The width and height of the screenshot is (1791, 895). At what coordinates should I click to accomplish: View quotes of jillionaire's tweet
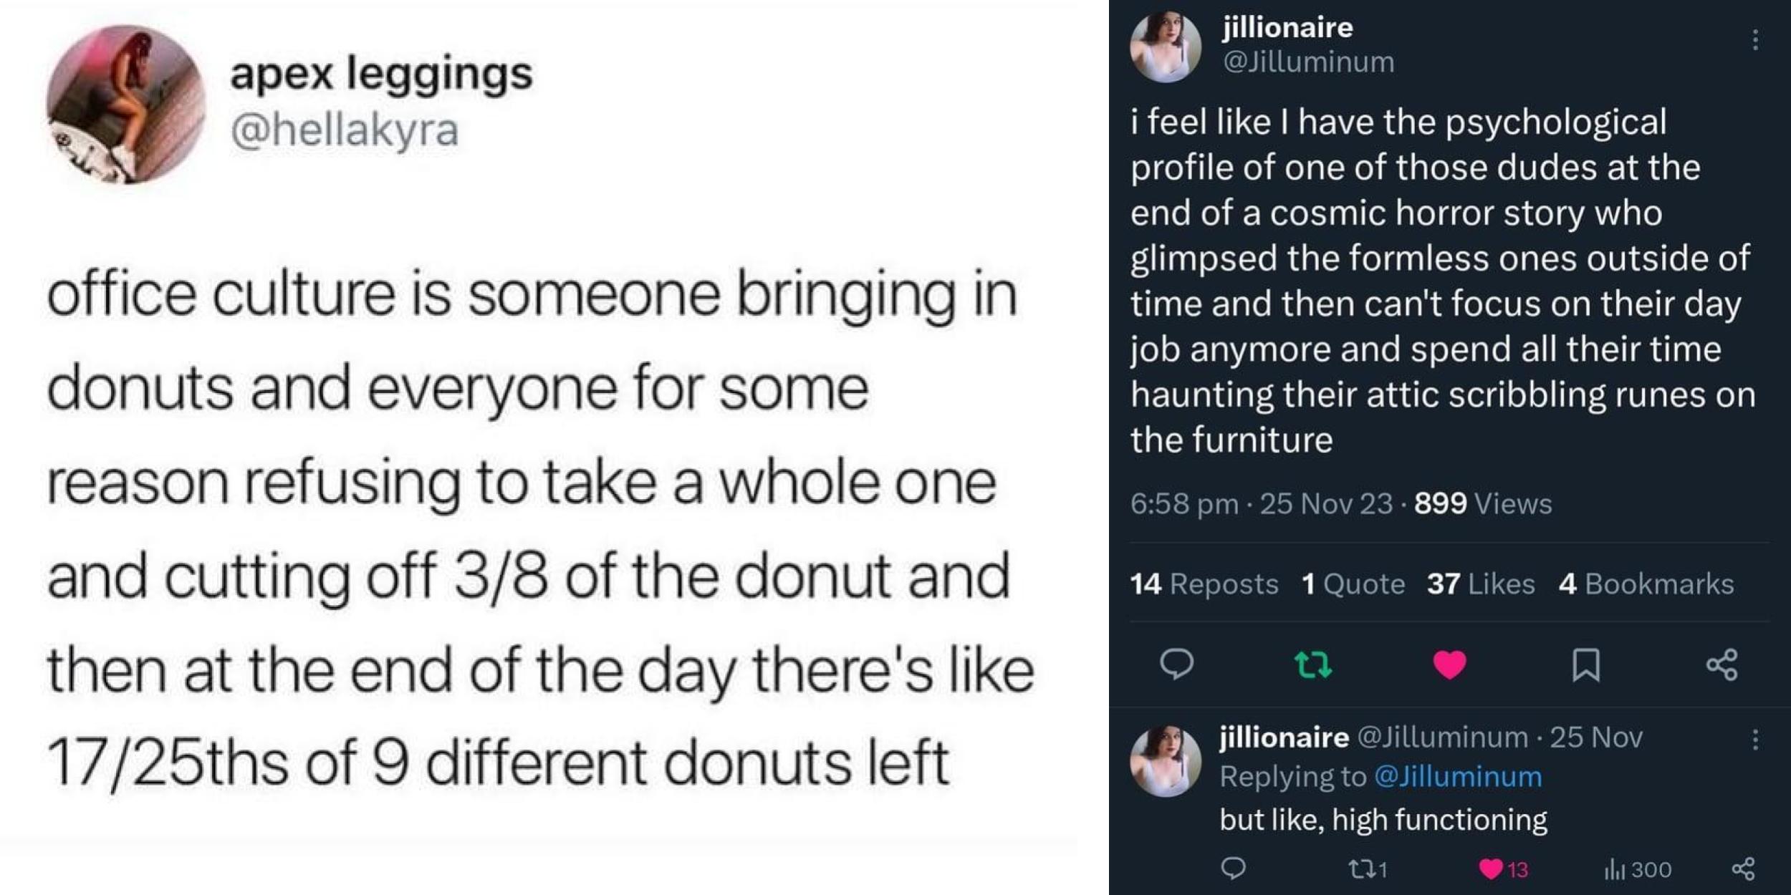click(1354, 584)
